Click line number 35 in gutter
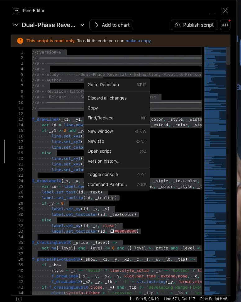 pyautogui.click(x=21, y=243)
